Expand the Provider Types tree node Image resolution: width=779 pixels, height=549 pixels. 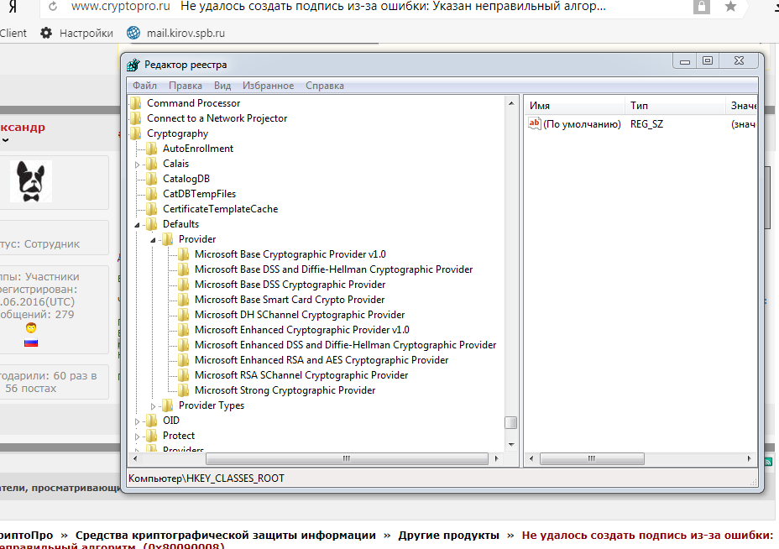154,406
